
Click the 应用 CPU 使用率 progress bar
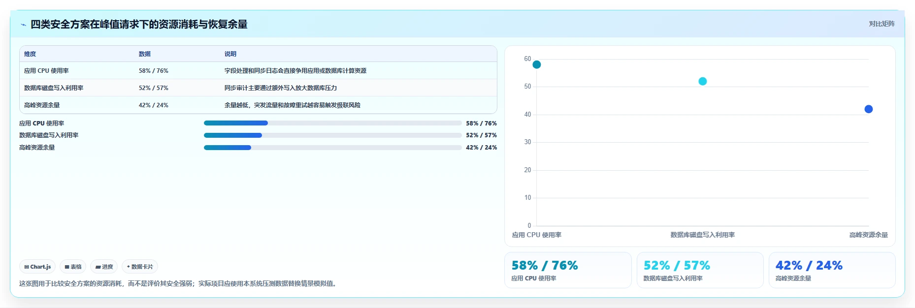coord(333,123)
